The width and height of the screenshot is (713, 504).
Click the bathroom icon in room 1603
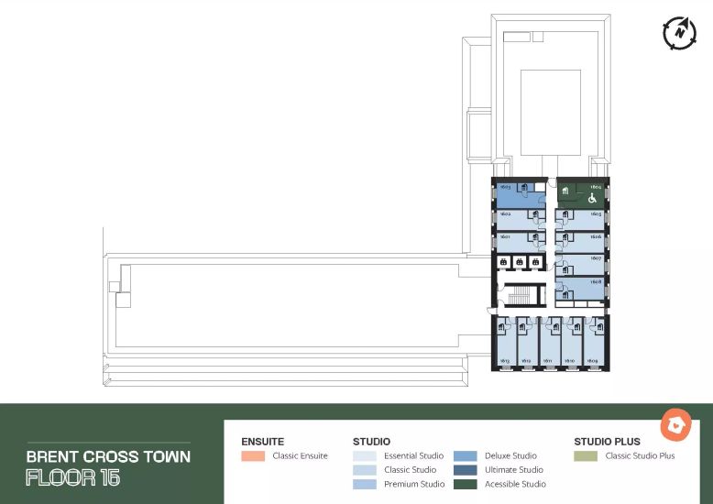(x=523, y=189)
